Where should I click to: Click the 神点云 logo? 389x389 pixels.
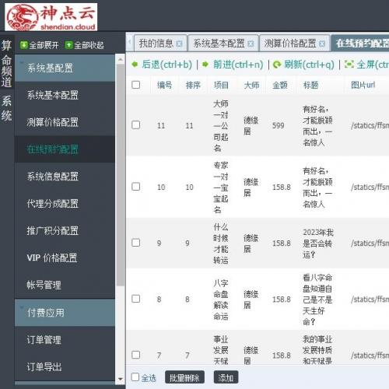pos(51,17)
